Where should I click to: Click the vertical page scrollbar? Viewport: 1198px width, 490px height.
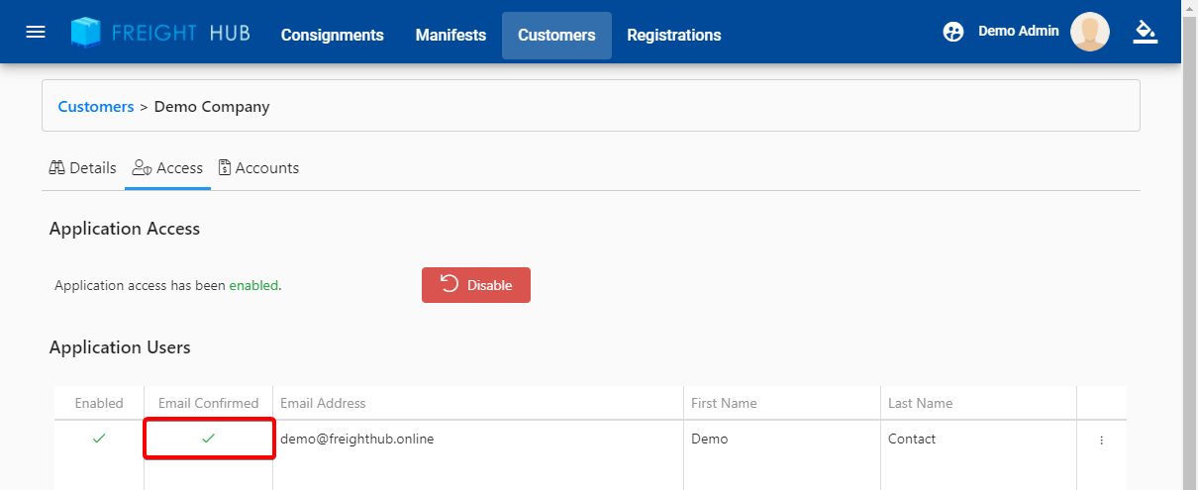click(1189, 247)
